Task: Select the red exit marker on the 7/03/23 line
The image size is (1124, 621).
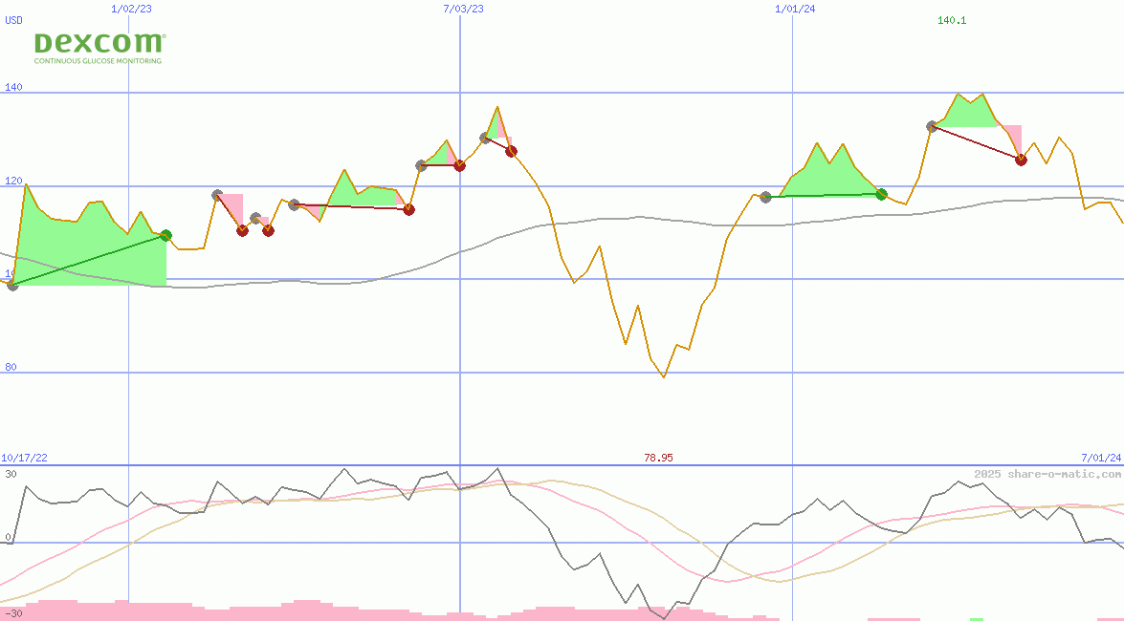Action: tap(459, 165)
